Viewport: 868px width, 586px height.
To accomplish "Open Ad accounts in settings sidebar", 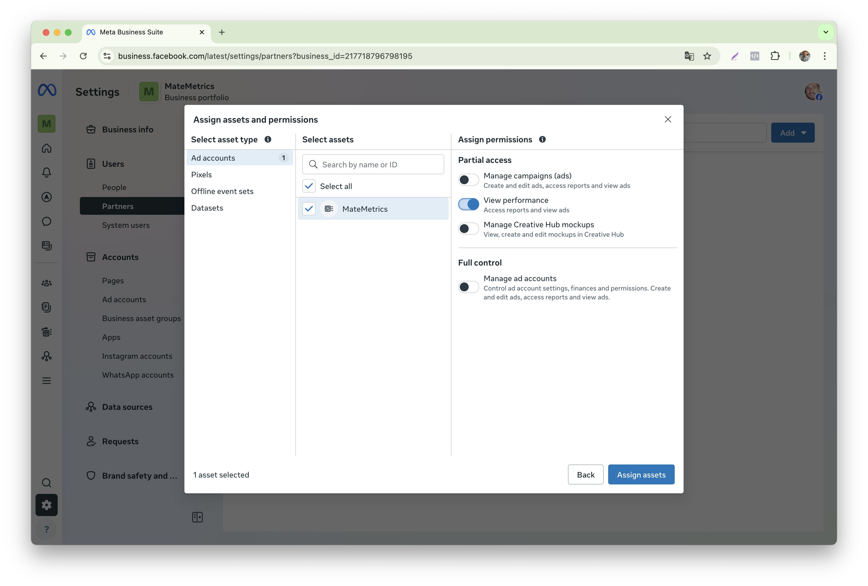I will coord(124,299).
